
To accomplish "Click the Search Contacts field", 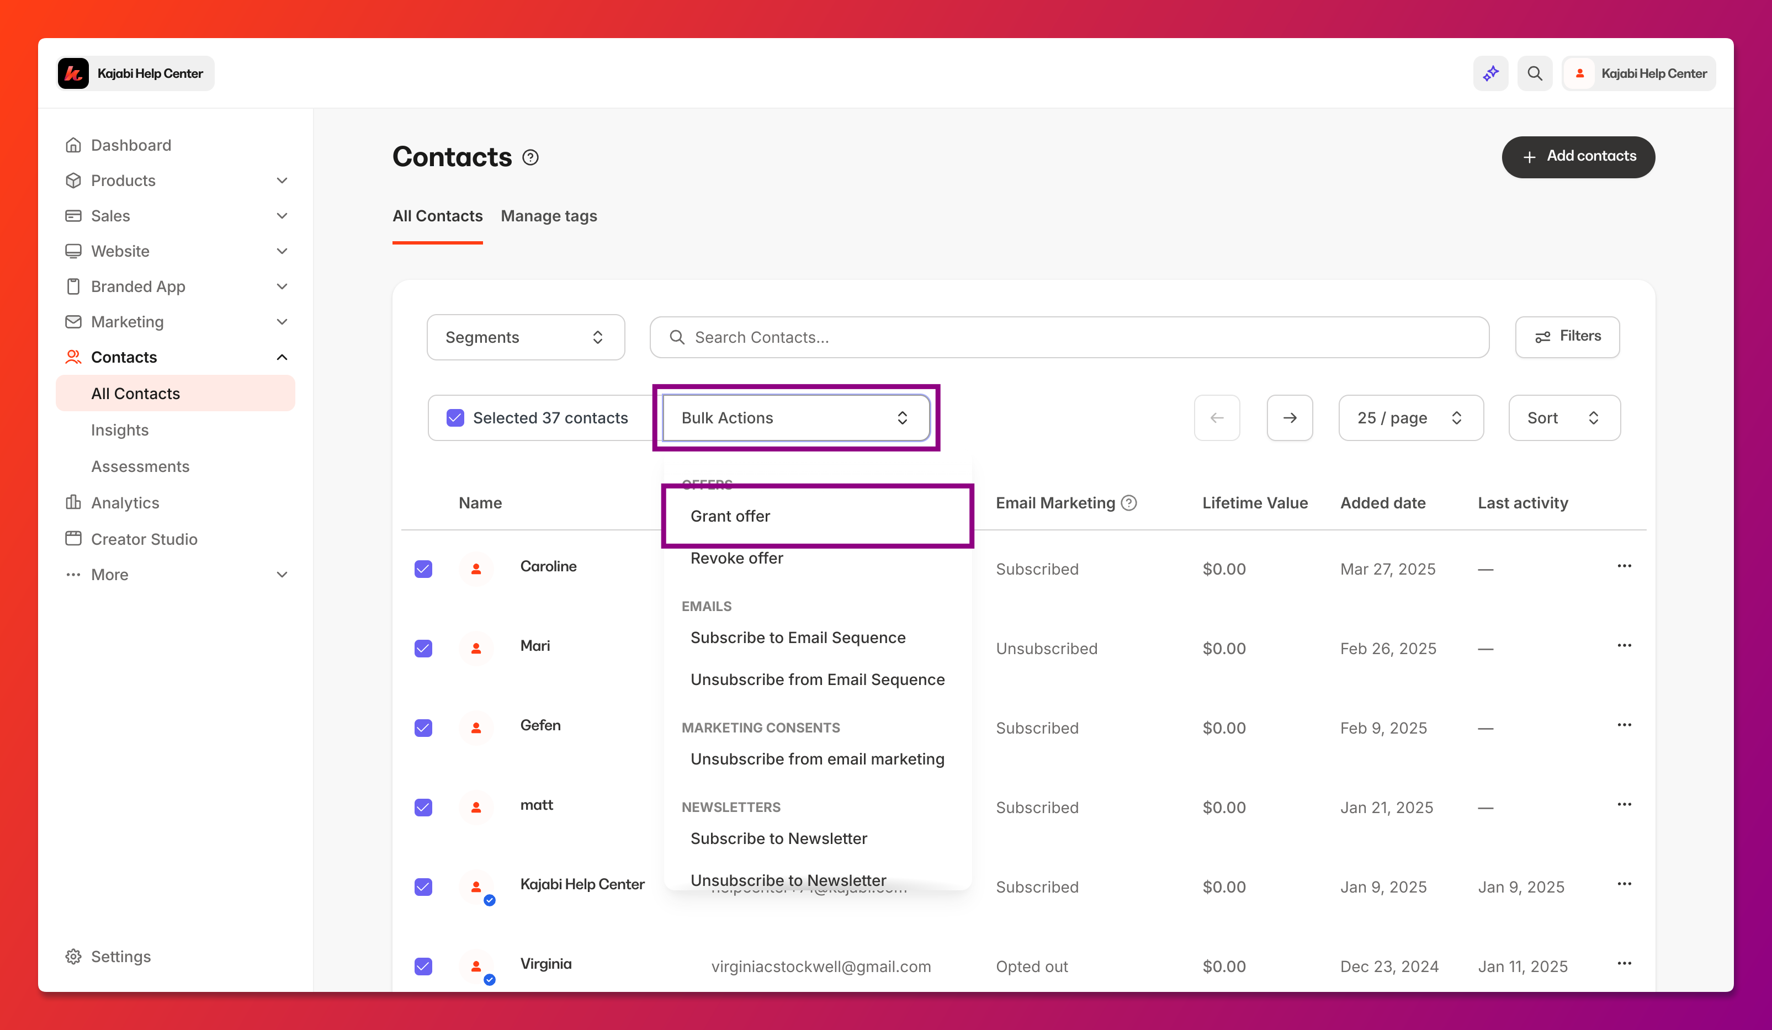I will (x=1069, y=337).
